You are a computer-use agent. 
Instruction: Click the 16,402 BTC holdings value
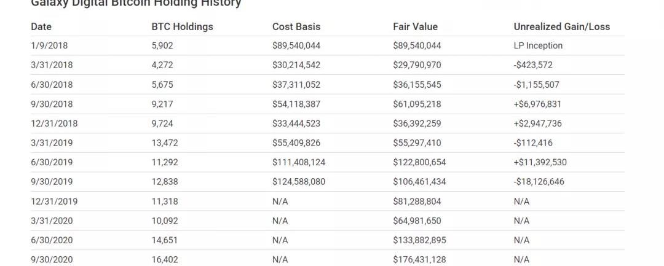pyautogui.click(x=165, y=259)
